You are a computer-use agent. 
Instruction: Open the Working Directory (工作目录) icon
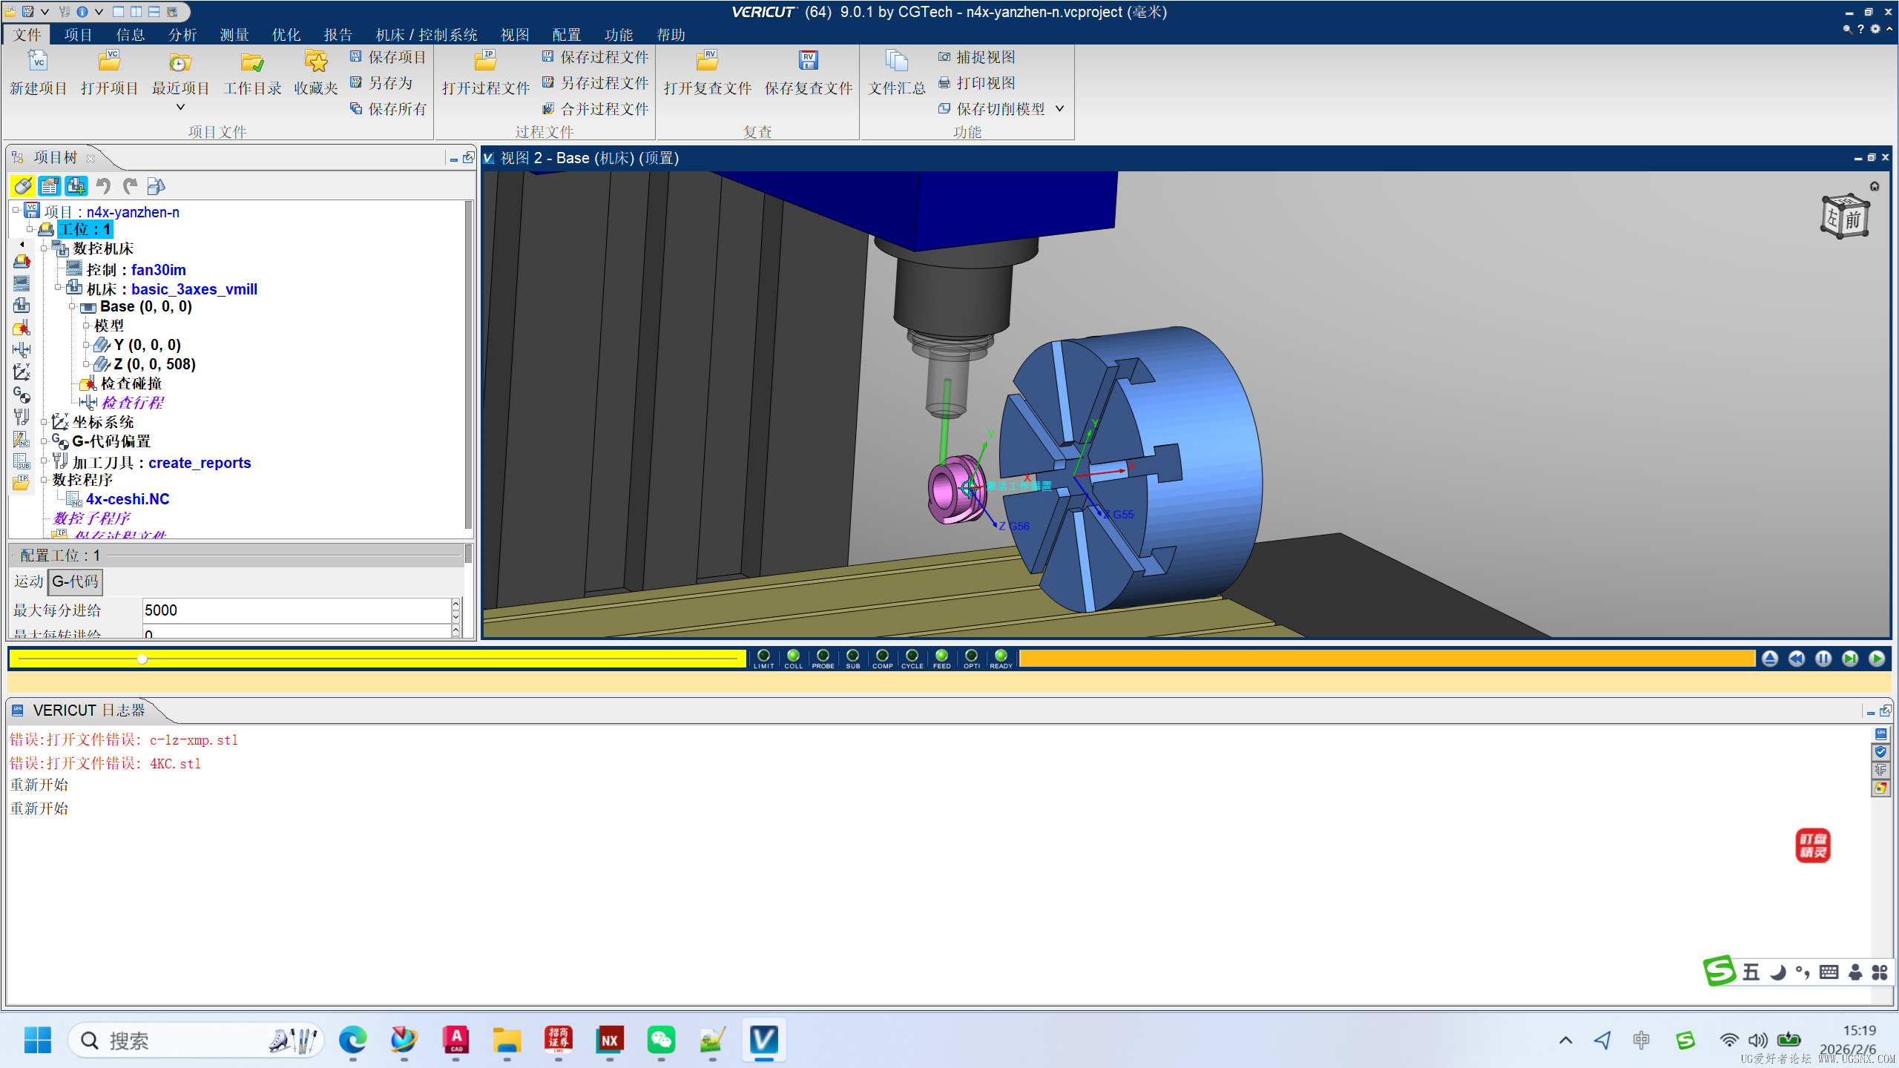click(252, 62)
